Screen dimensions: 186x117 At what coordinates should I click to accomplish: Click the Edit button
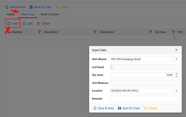click(28, 24)
